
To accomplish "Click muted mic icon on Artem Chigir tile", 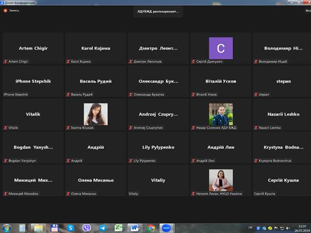I will click(6, 62).
